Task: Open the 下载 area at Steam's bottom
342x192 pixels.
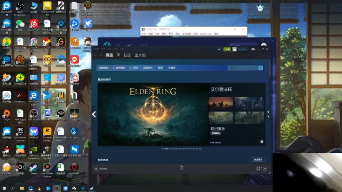Action: (x=181, y=167)
